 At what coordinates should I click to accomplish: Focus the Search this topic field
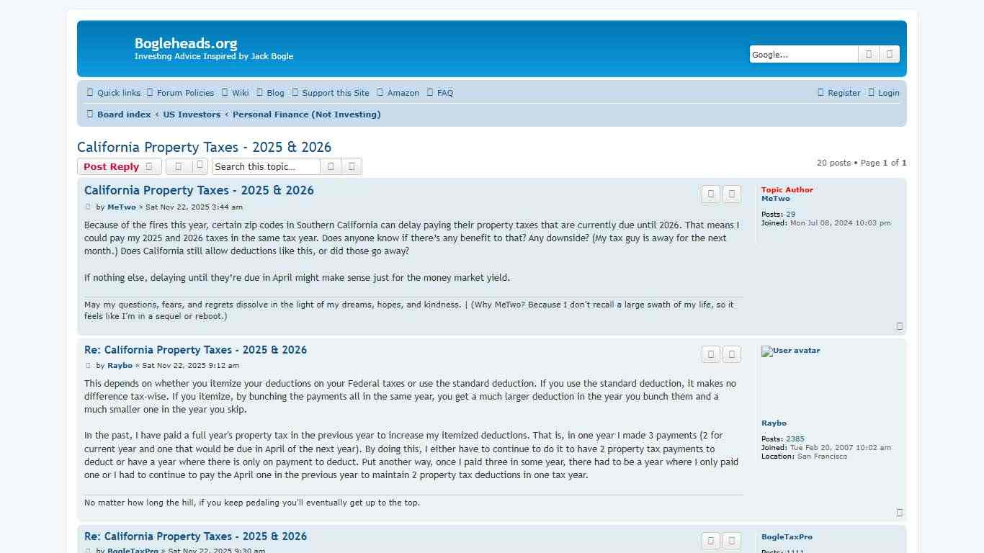[266, 166]
